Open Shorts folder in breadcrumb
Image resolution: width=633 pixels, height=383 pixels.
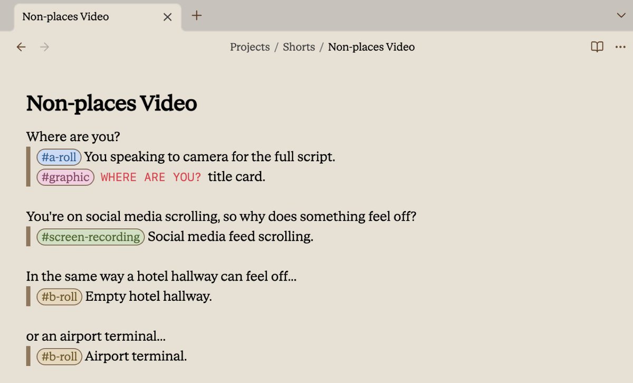[299, 47]
